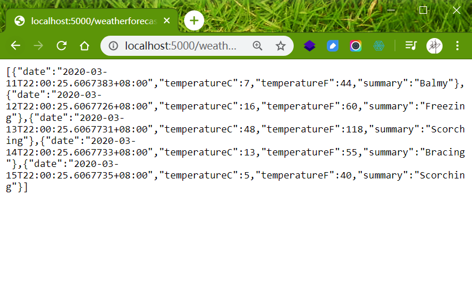Viewport: 472px width, 289px height.
Task: Open the purple layered extension
Action: [x=310, y=46]
